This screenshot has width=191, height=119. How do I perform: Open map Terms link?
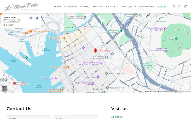176,92
